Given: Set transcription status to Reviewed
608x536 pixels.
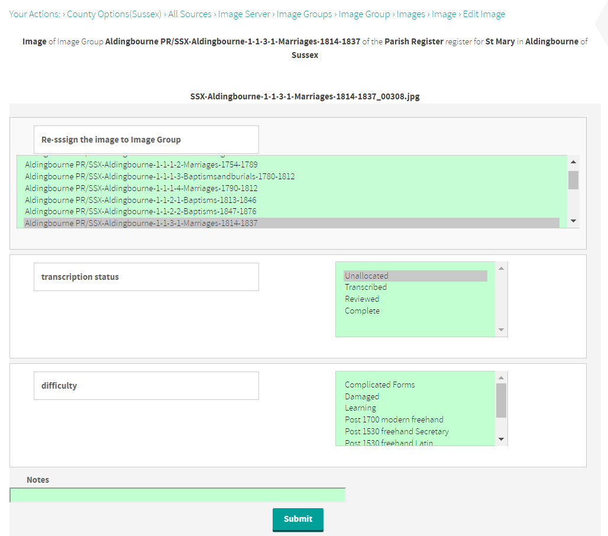Looking at the screenshot, I should pyautogui.click(x=362, y=299).
